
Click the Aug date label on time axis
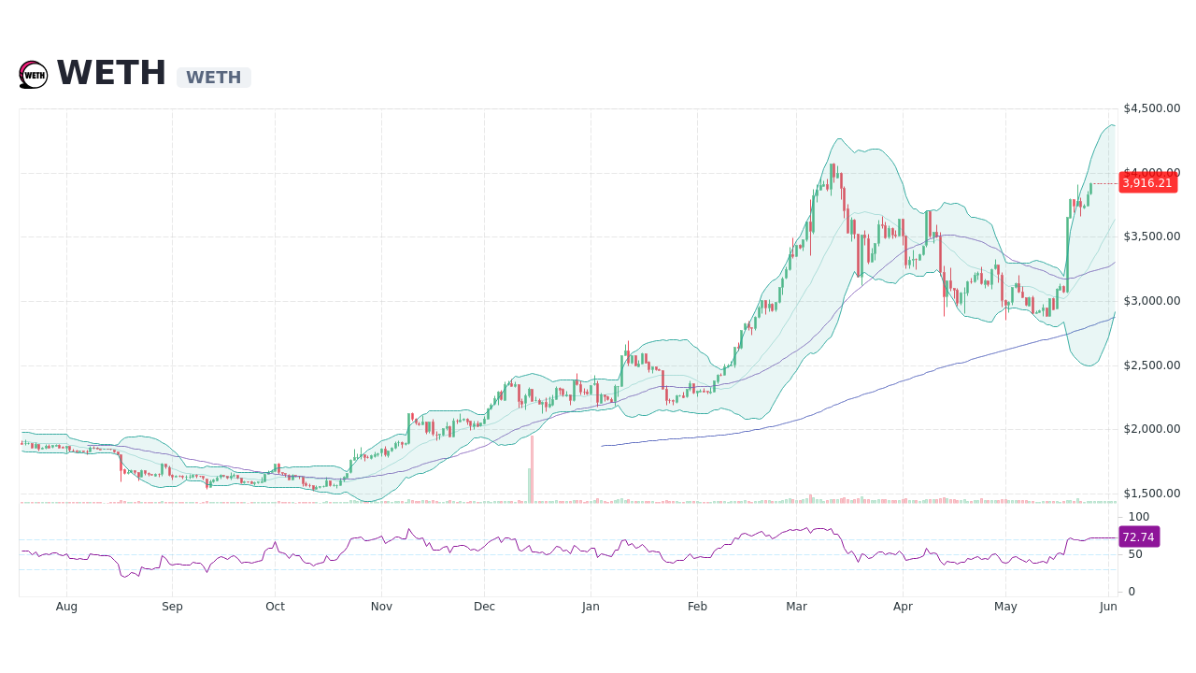point(66,607)
